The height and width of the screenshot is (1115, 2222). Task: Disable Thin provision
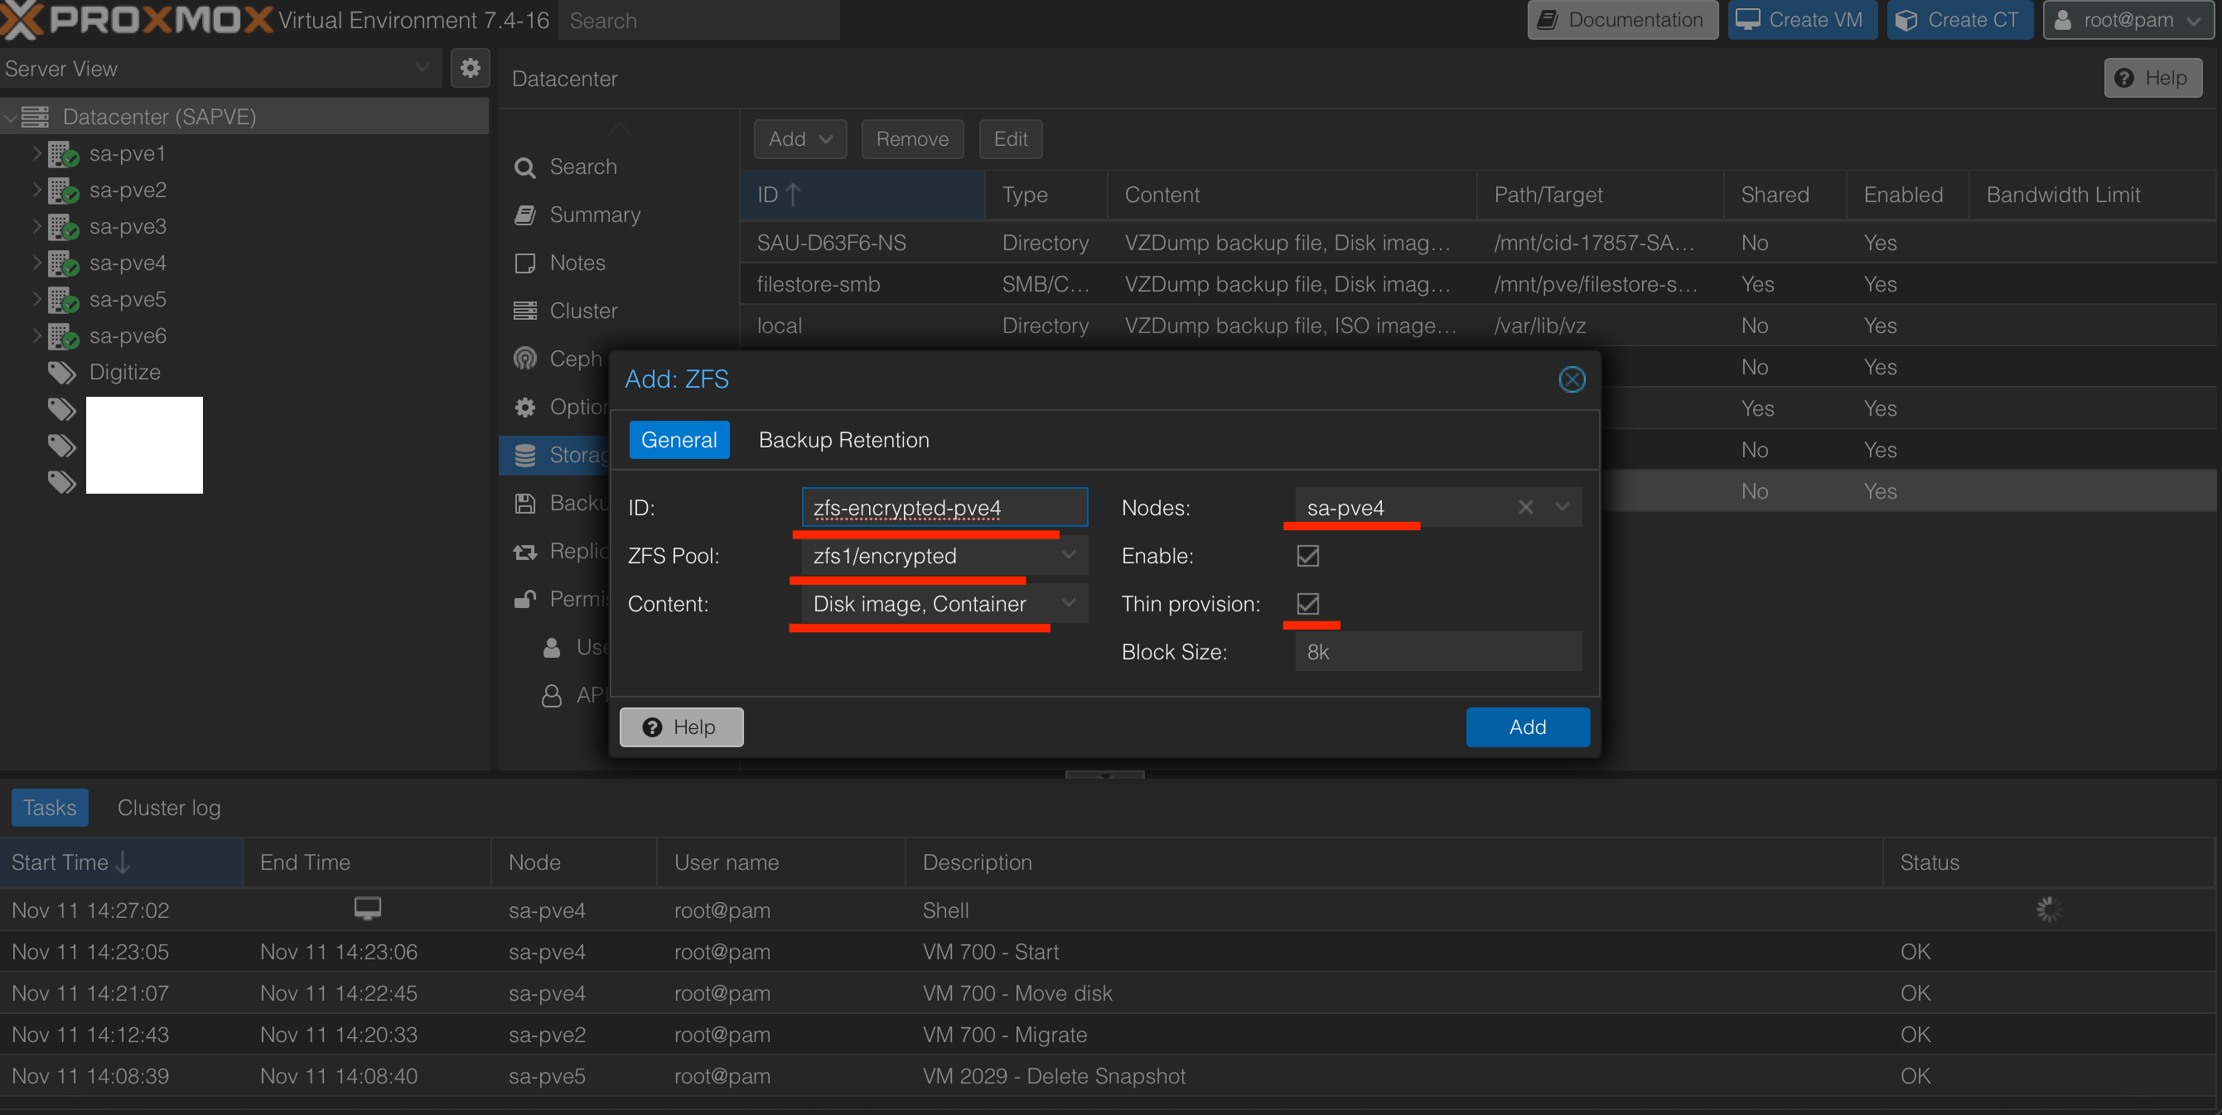1308,604
